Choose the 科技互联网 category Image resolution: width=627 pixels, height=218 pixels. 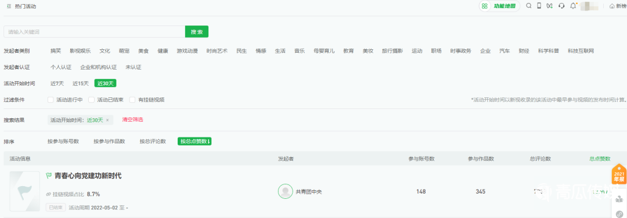(x=581, y=51)
